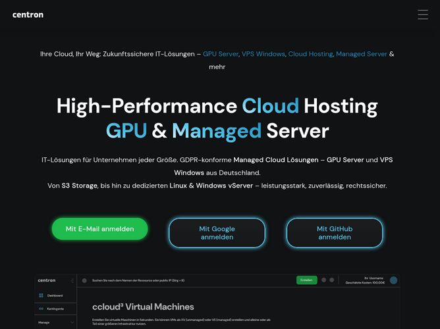
Task: Open the hamburger navigation menu
Action: pos(423,14)
